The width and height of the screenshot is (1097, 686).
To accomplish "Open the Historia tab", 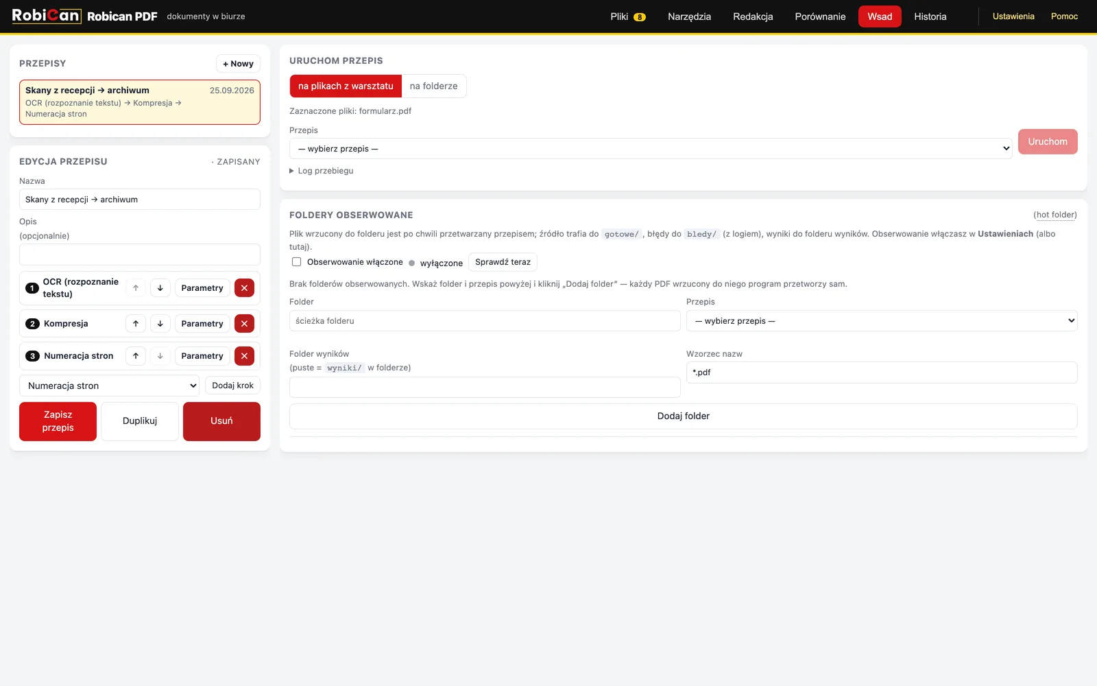I will [x=930, y=16].
